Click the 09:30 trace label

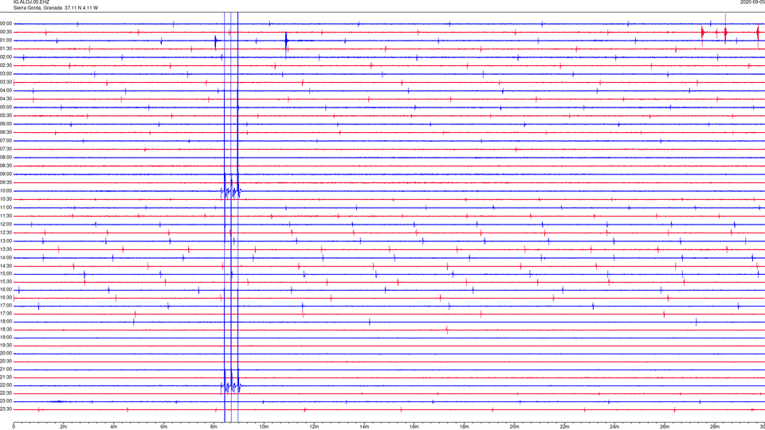[6, 182]
